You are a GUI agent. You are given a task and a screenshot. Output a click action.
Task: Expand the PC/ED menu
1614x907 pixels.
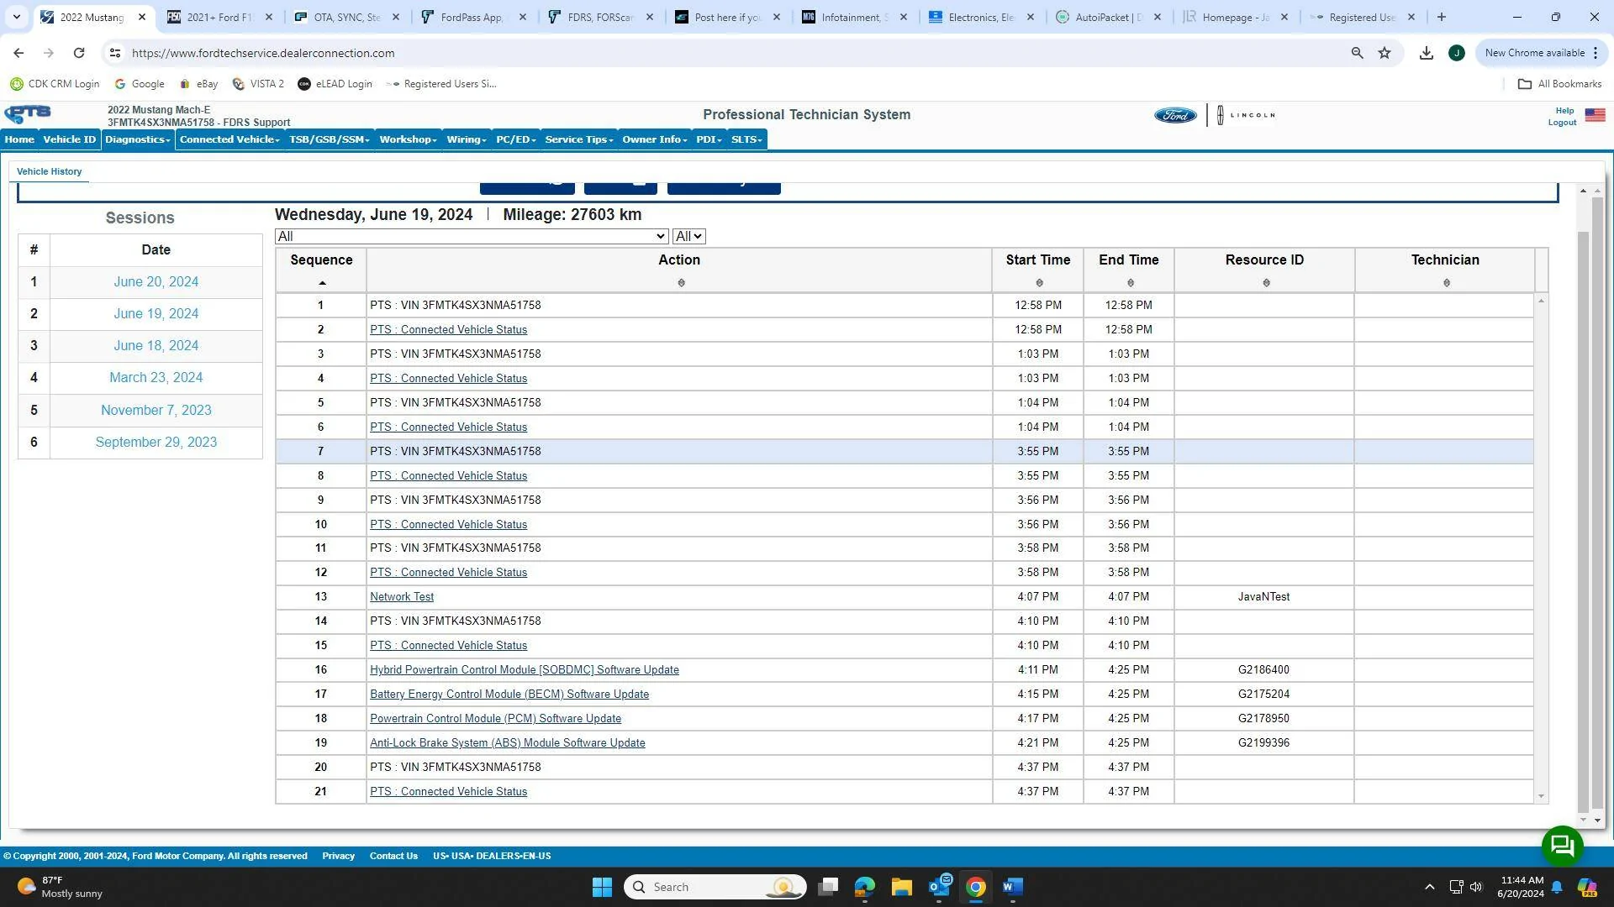tap(516, 139)
